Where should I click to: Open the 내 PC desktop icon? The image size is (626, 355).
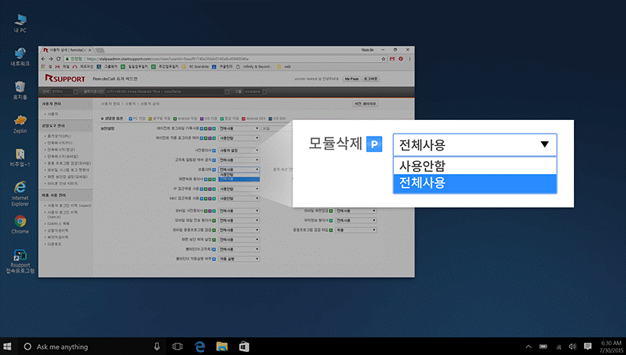click(20, 23)
